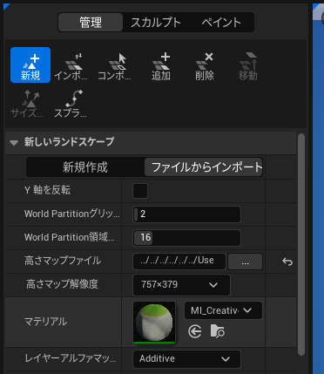This screenshot has height=374, width=324.
Task: Select the 削除 (Delete) component tool
Action: point(205,66)
